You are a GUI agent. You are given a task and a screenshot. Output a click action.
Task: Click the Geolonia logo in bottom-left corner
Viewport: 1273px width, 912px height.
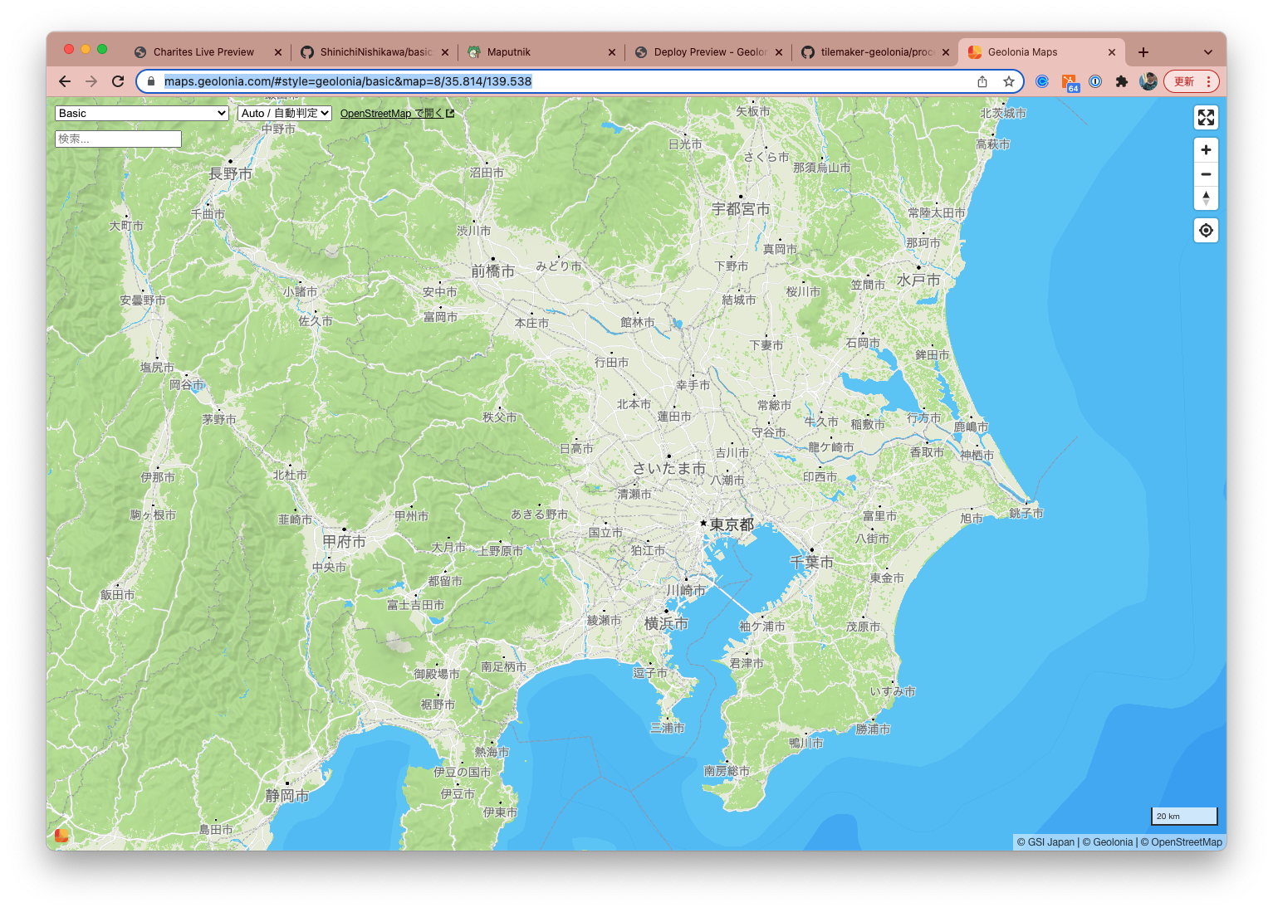(x=61, y=836)
